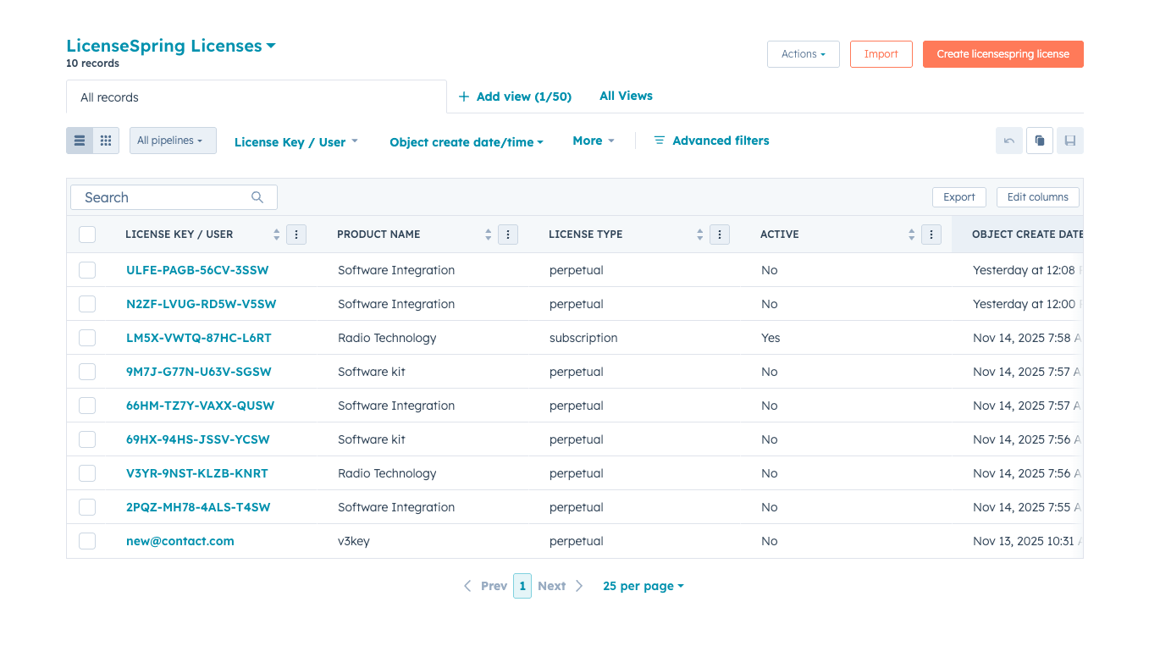The height and width of the screenshot is (646, 1149).
Task: Click the undo view changes icon
Action: point(1008,141)
